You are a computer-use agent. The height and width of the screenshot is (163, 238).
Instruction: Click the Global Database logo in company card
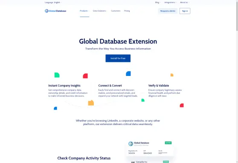[x=131, y=143]
